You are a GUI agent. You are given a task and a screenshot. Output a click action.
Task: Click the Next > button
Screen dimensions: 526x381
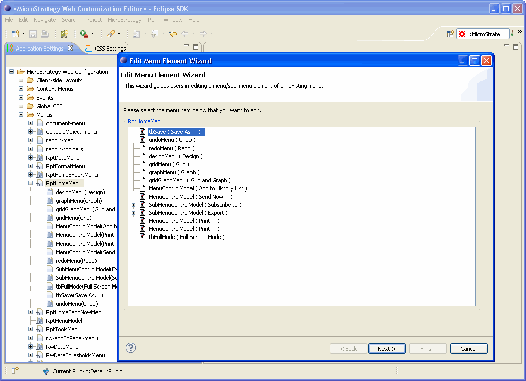(x=387, y=349)
